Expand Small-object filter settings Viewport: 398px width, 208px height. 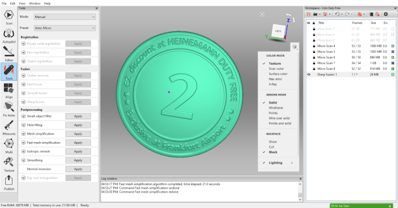pyautogui.click(x=23, y=116)
